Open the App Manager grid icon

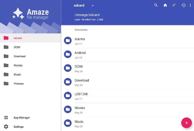tap(6, 118)
